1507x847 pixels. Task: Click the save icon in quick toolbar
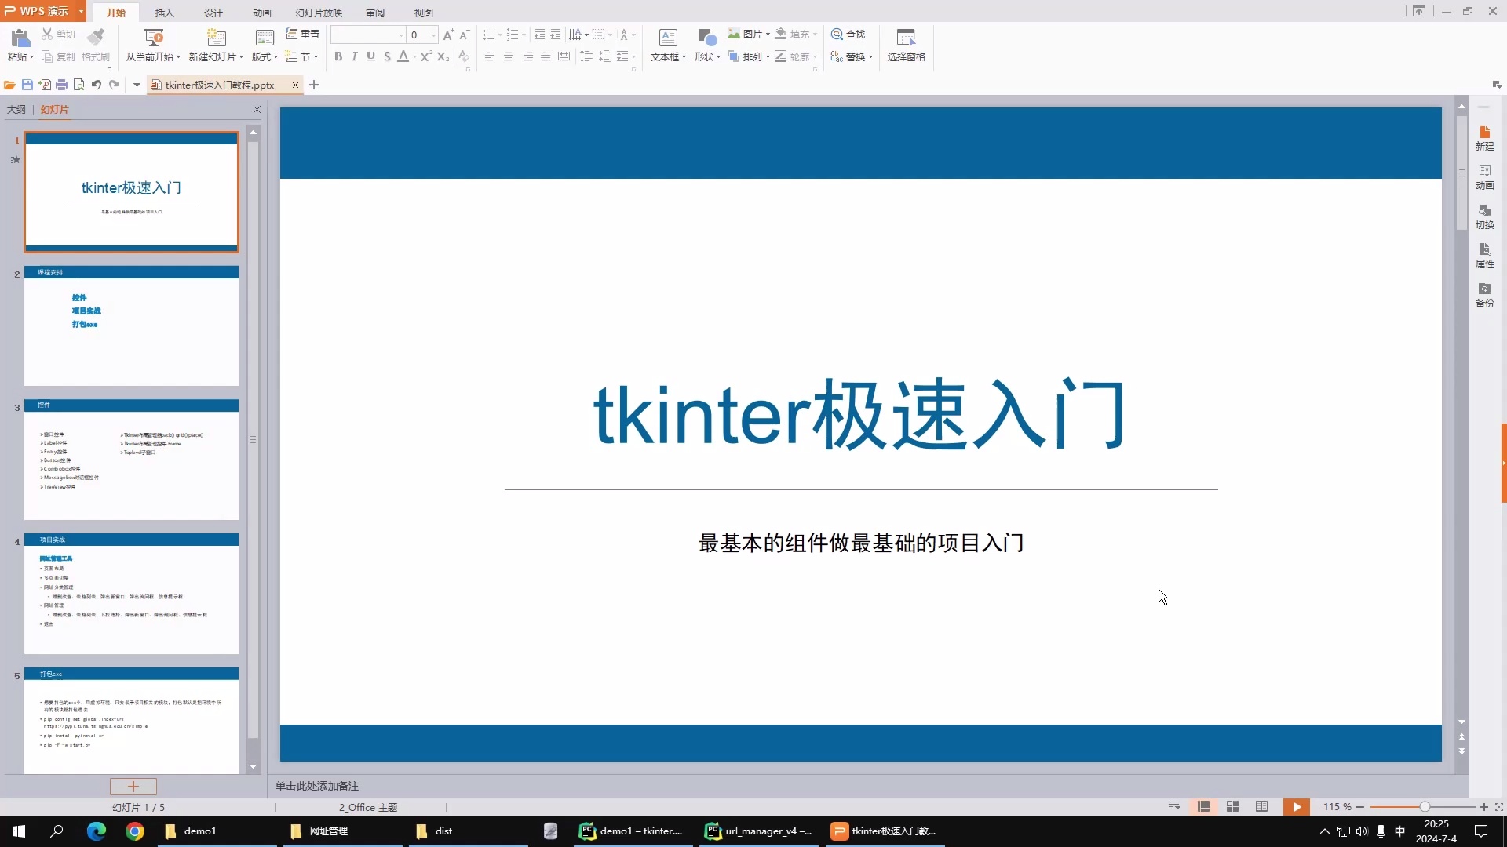27,85
